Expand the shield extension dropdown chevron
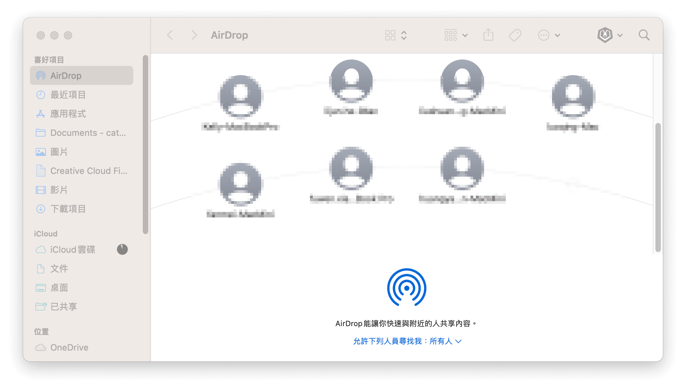The height and width of the screenshot is (390, 686). [x=620, y=35]
